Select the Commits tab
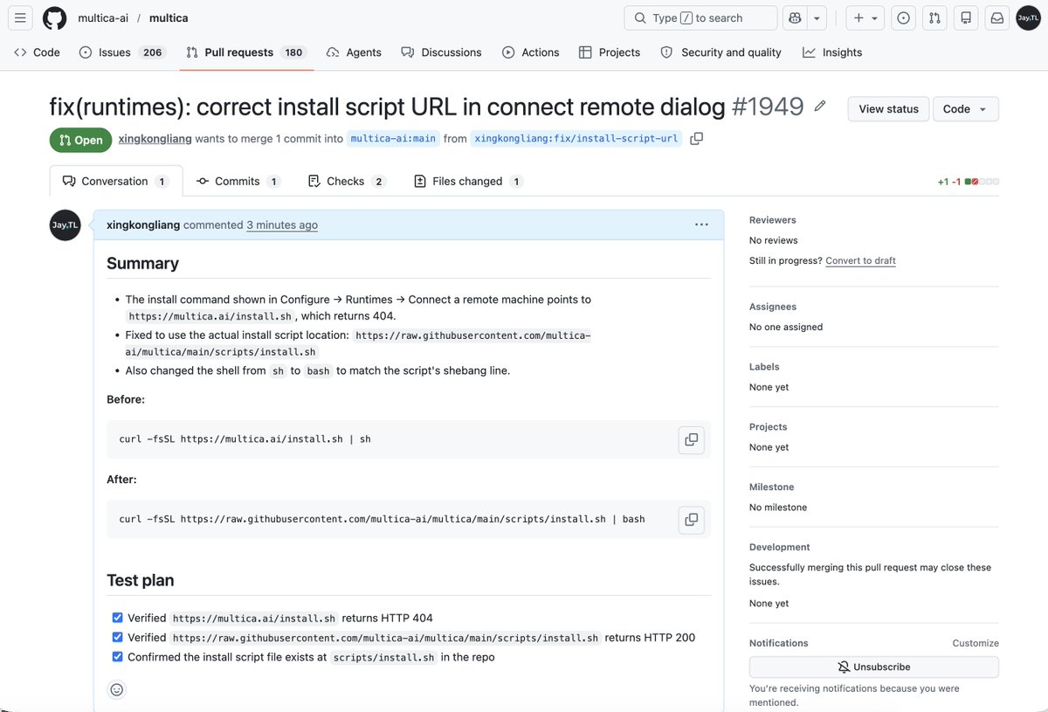The height and width of the screenshot is (712, 1048). 238,182
